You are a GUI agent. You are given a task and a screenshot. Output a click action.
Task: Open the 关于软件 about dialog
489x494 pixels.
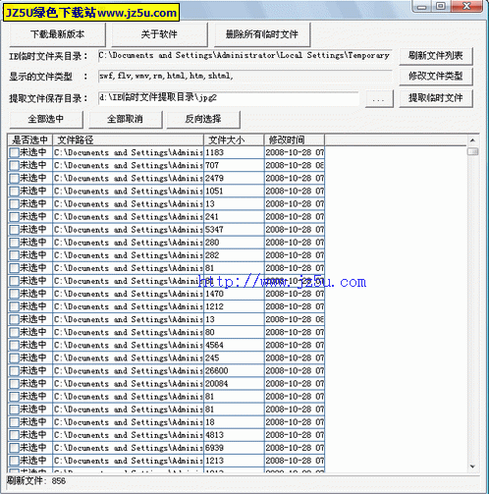click(159, 34)
